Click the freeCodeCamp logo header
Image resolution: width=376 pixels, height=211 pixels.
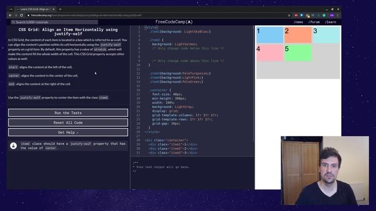174,22
